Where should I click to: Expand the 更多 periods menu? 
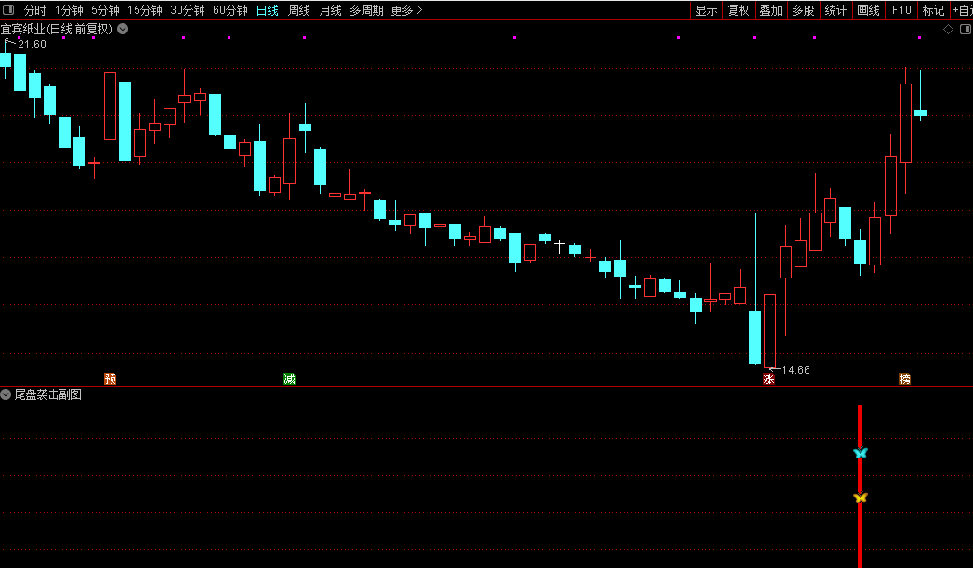tap(406, 10)
